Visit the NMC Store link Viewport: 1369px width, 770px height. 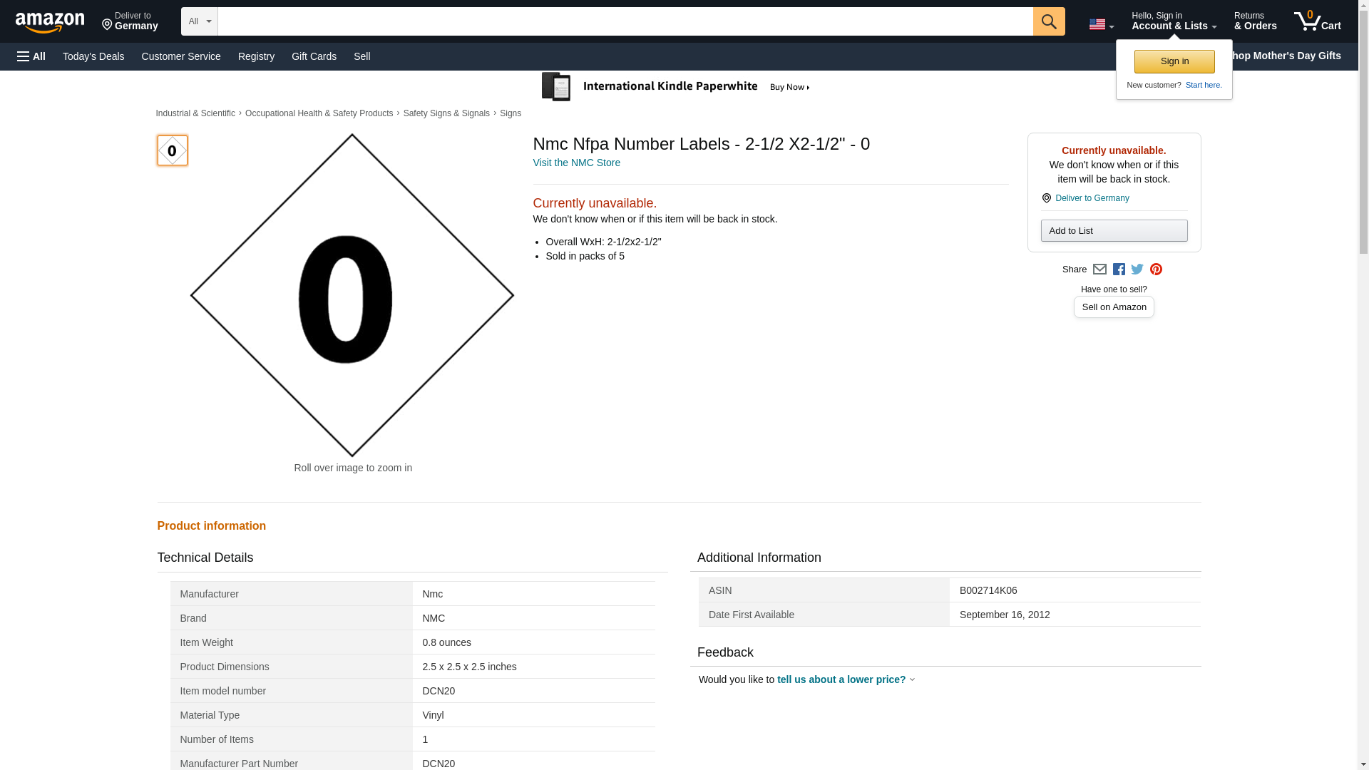tap(576, 163)
